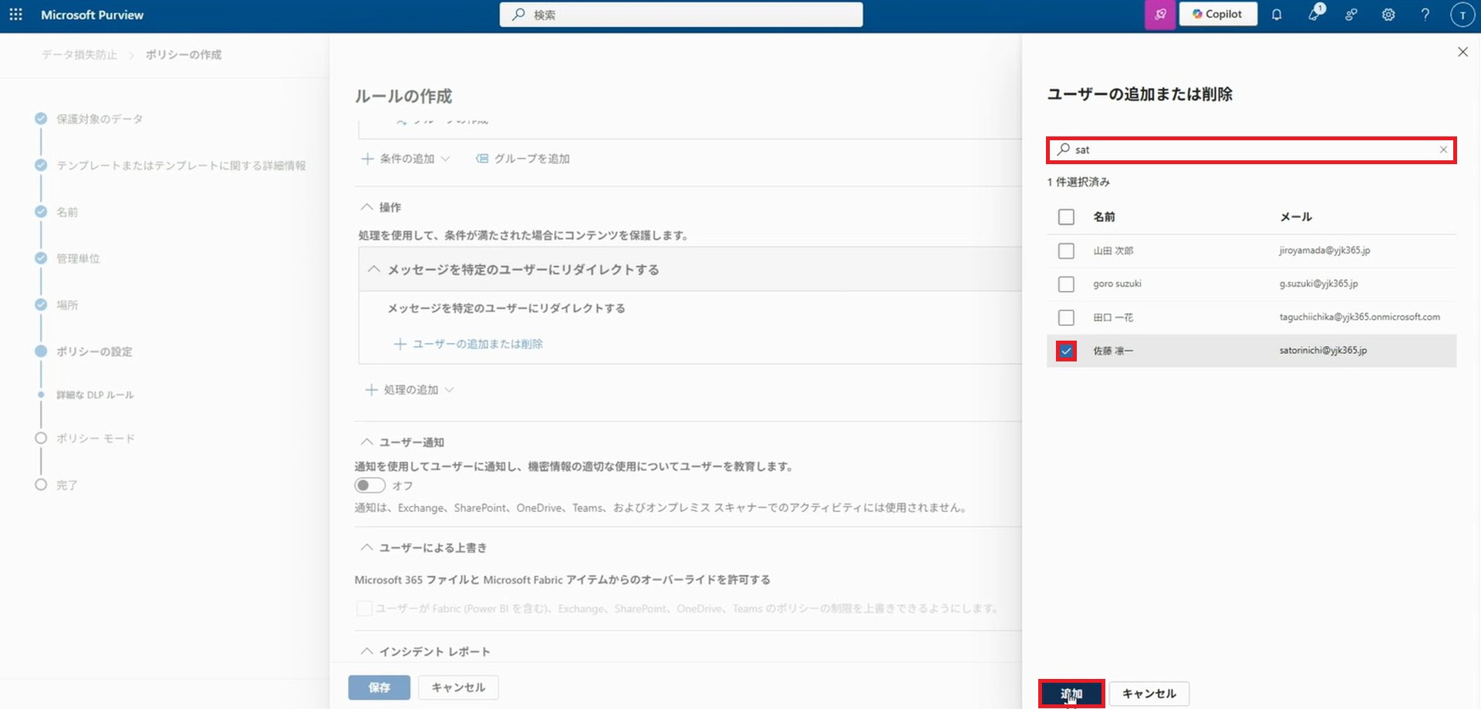Click the purple diagnostics icon in header

[x=1160, y=15]
